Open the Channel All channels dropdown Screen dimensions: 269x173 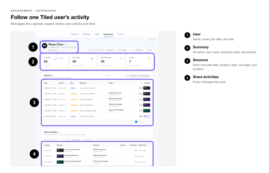(x=73, y=140)
